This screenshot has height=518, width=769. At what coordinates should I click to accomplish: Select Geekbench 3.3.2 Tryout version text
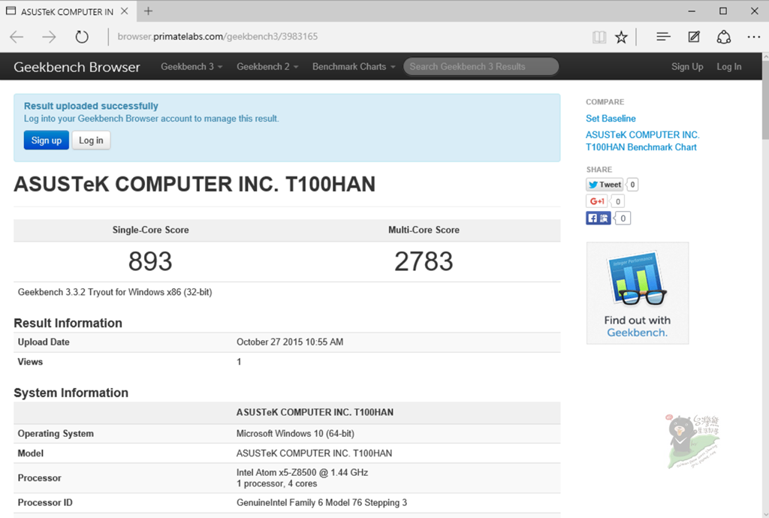tap(115, 292)
